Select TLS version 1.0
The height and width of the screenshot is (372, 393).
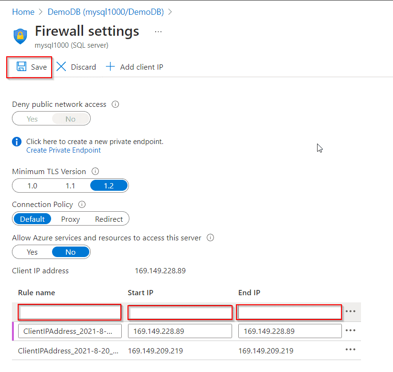tap(32, 185)
